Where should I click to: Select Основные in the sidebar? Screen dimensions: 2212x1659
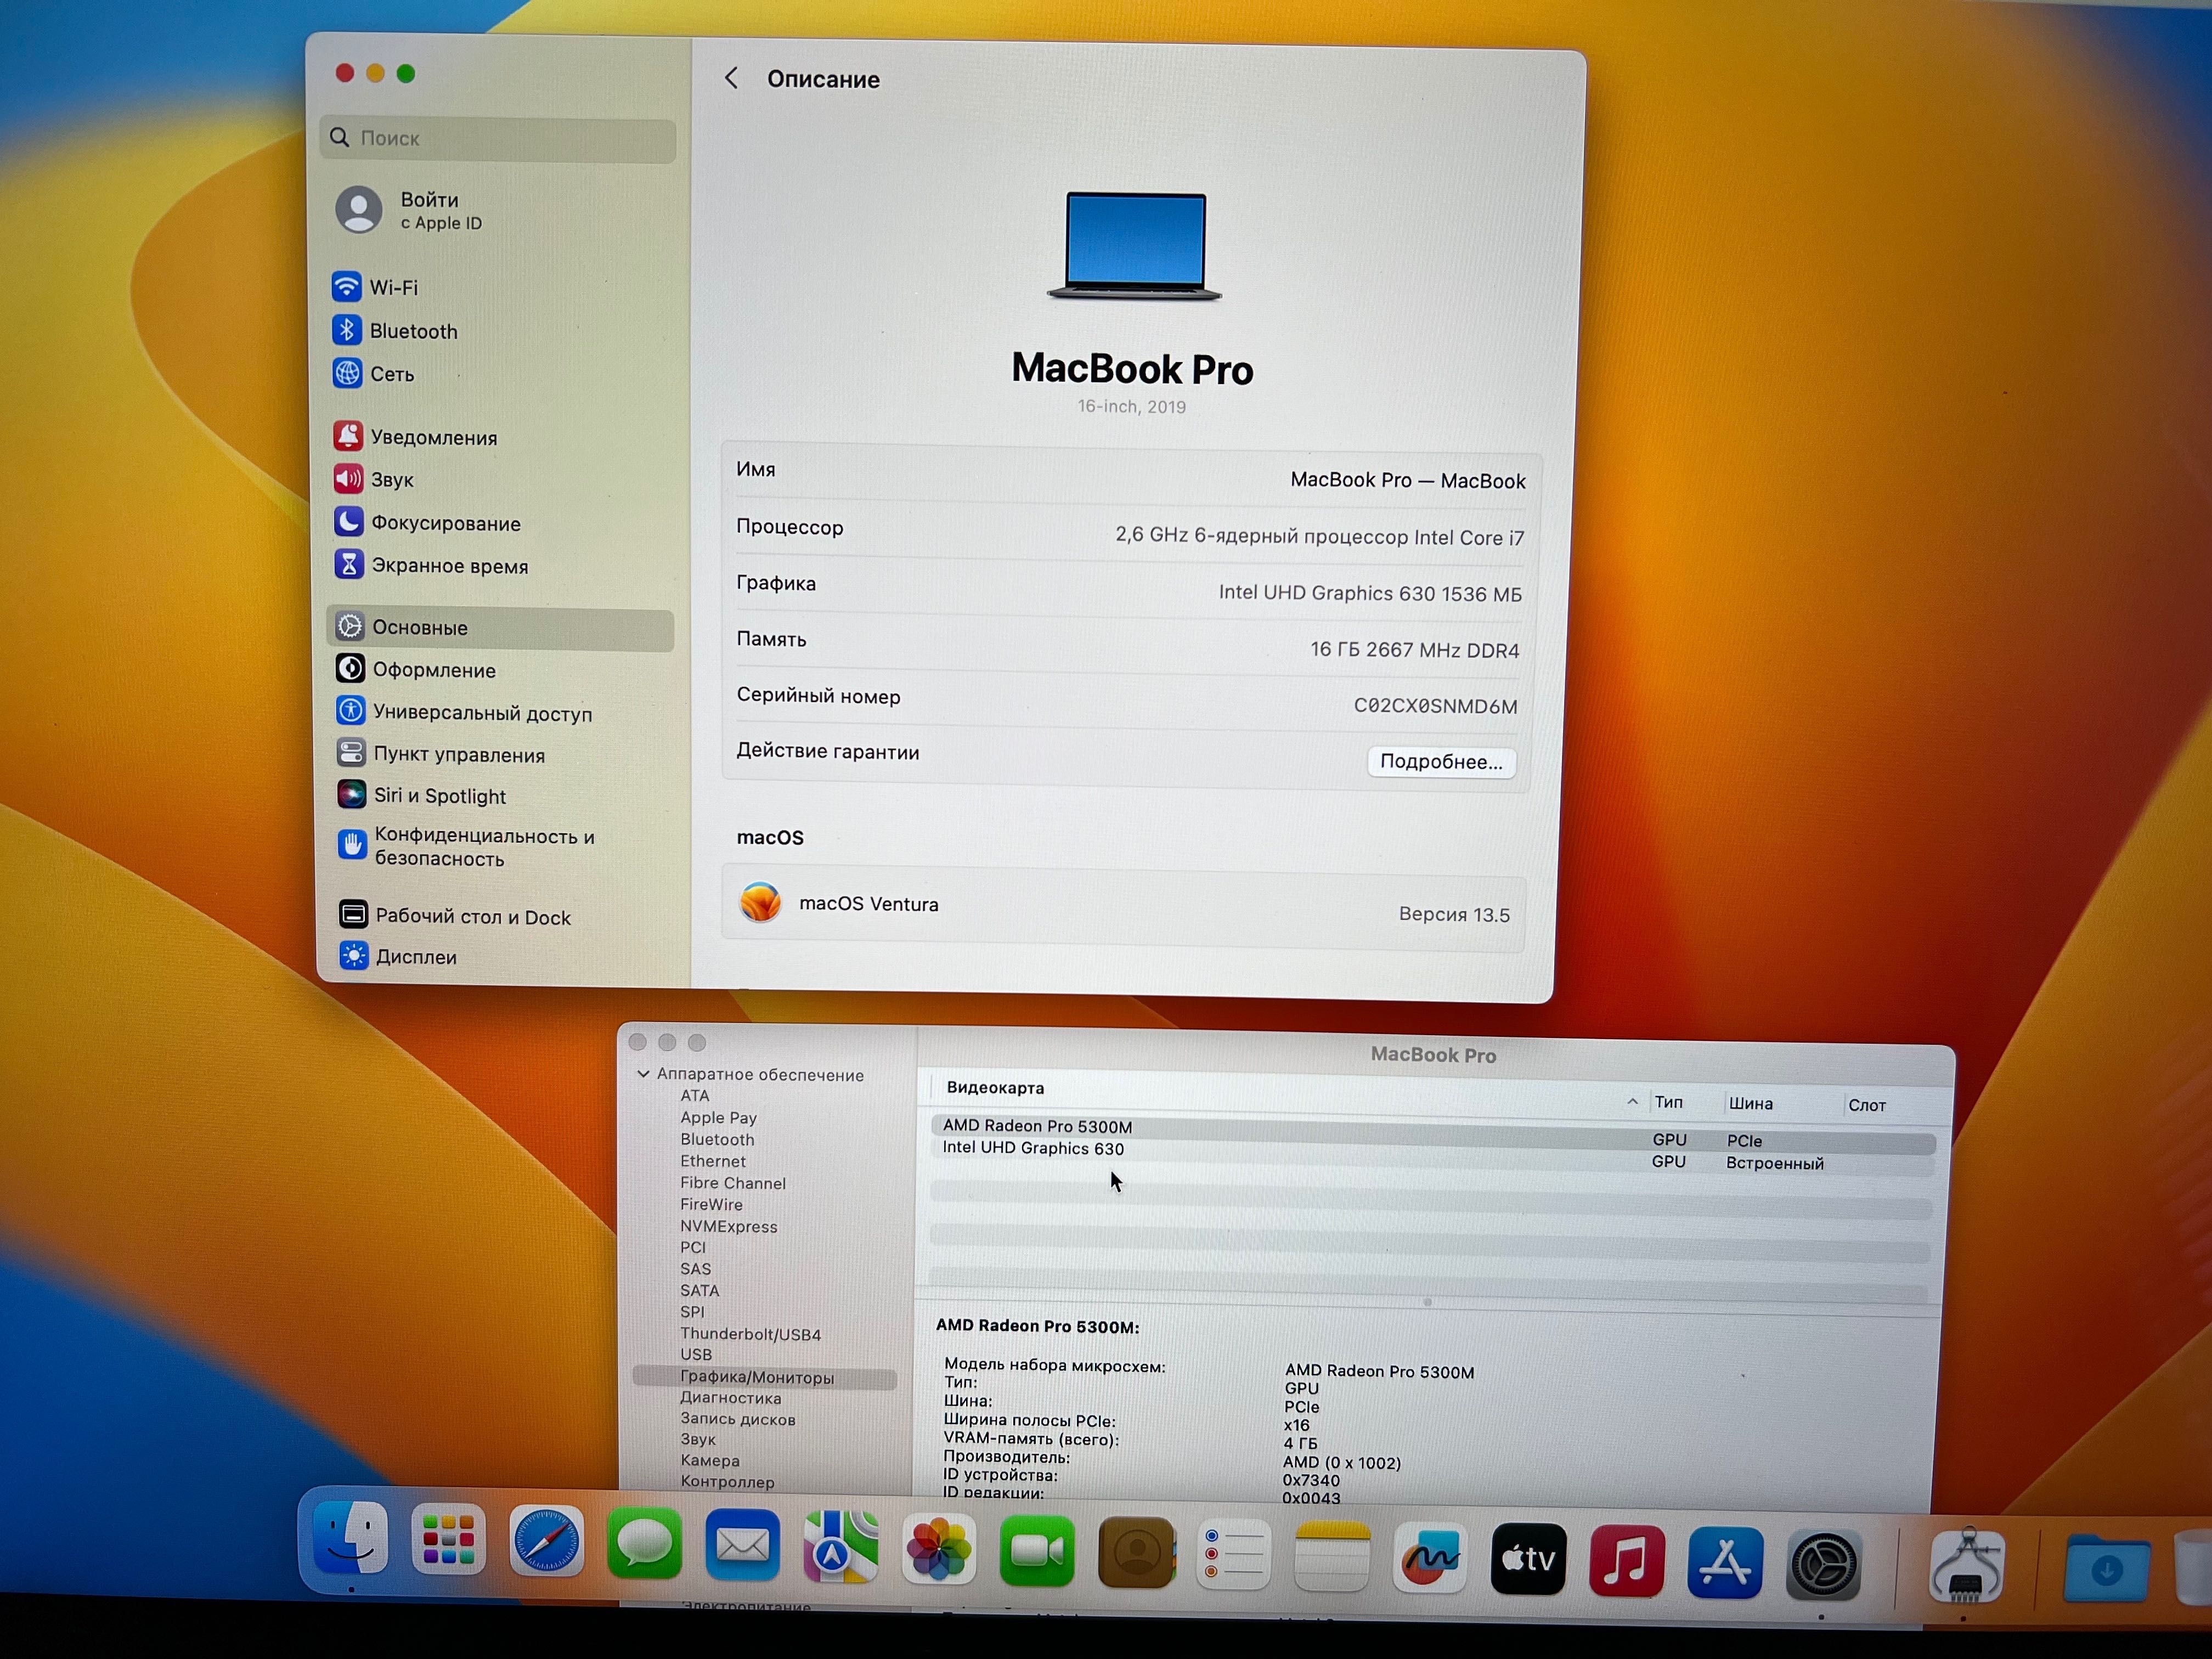point(500,628)
